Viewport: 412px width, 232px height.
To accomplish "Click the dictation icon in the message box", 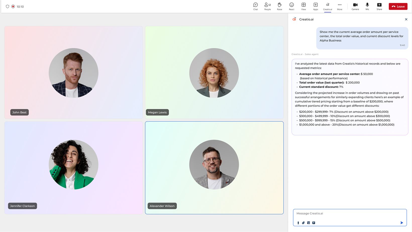I will point(298,223).
